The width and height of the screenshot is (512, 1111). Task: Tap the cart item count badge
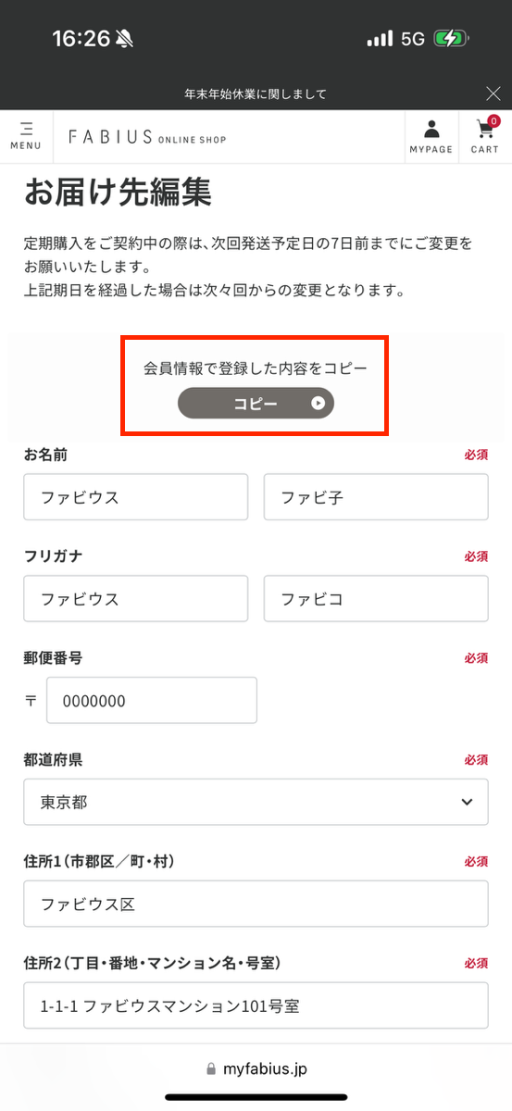(493, 121)
